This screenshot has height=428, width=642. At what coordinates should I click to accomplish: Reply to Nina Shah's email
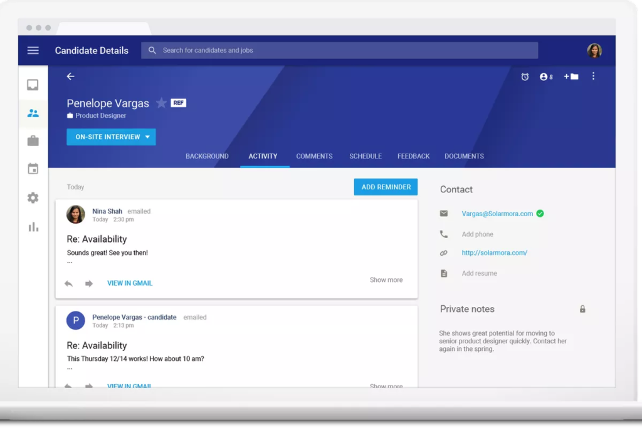pos(68,283)
